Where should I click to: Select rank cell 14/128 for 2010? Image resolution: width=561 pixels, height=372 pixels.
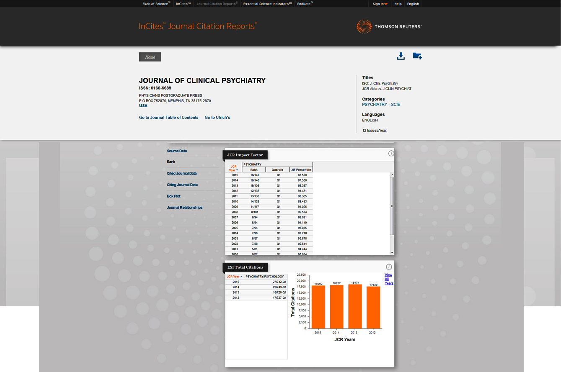tap(255, 201)
